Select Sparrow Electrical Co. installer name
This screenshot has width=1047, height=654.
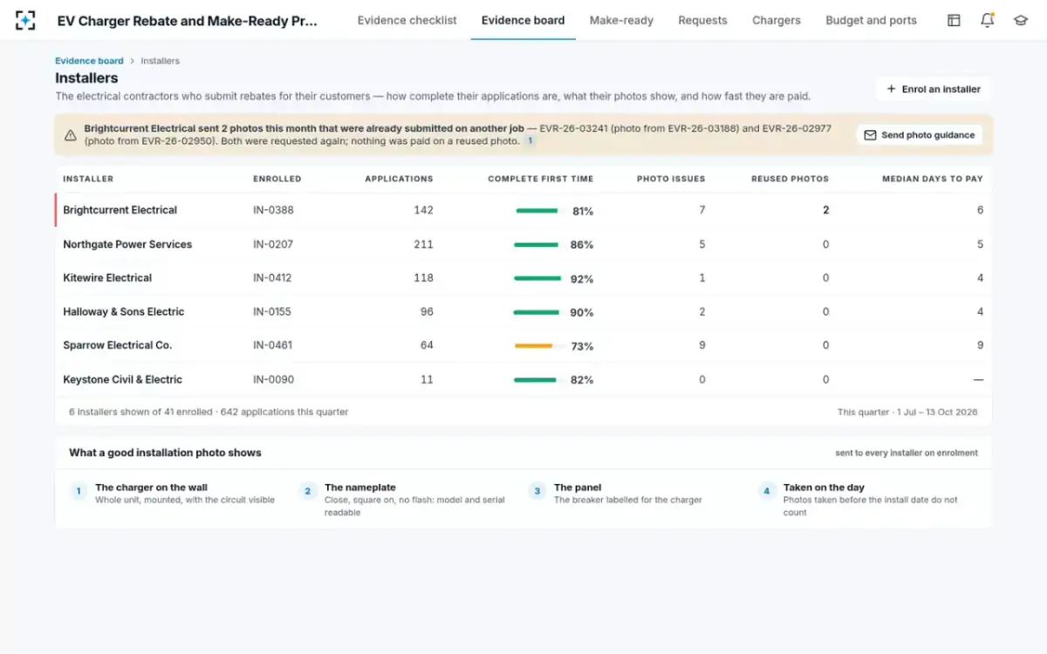coord(118,345)
